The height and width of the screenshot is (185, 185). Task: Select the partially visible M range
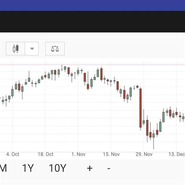(3, 168)
